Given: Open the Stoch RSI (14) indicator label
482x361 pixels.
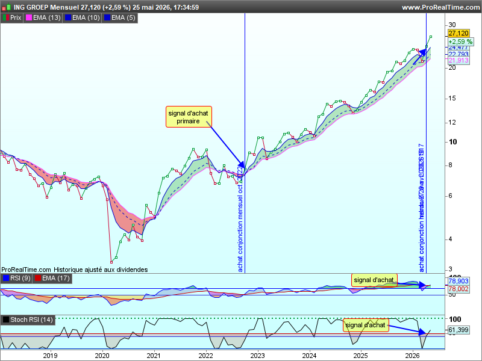Looking at the screenshot, I should [31, 319].
